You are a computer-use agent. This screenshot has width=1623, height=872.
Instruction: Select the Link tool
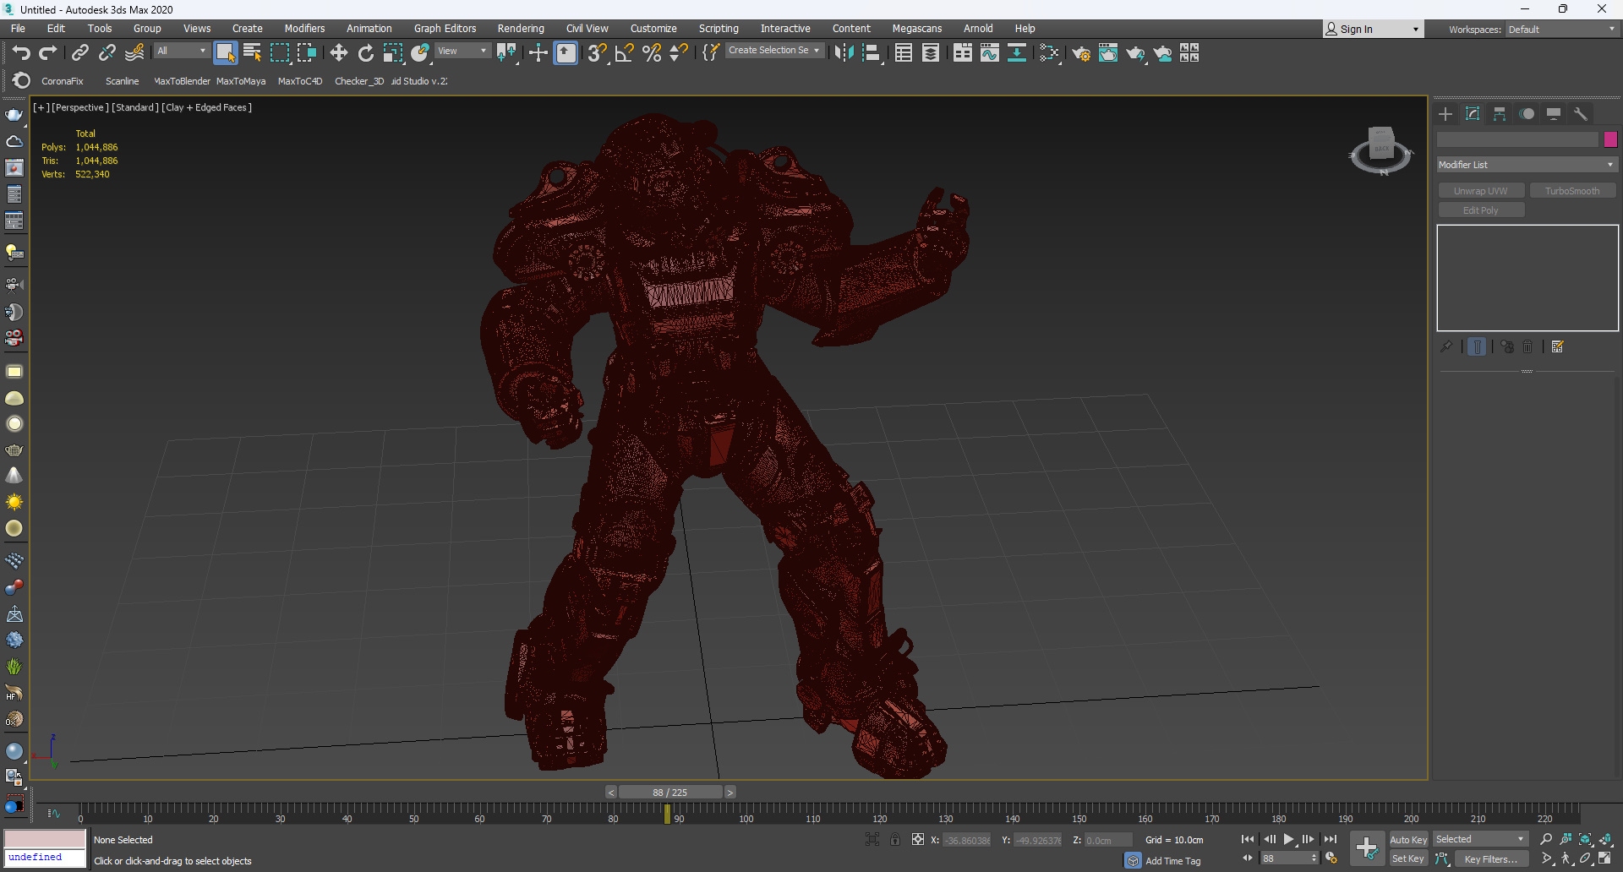coord(79,53)
